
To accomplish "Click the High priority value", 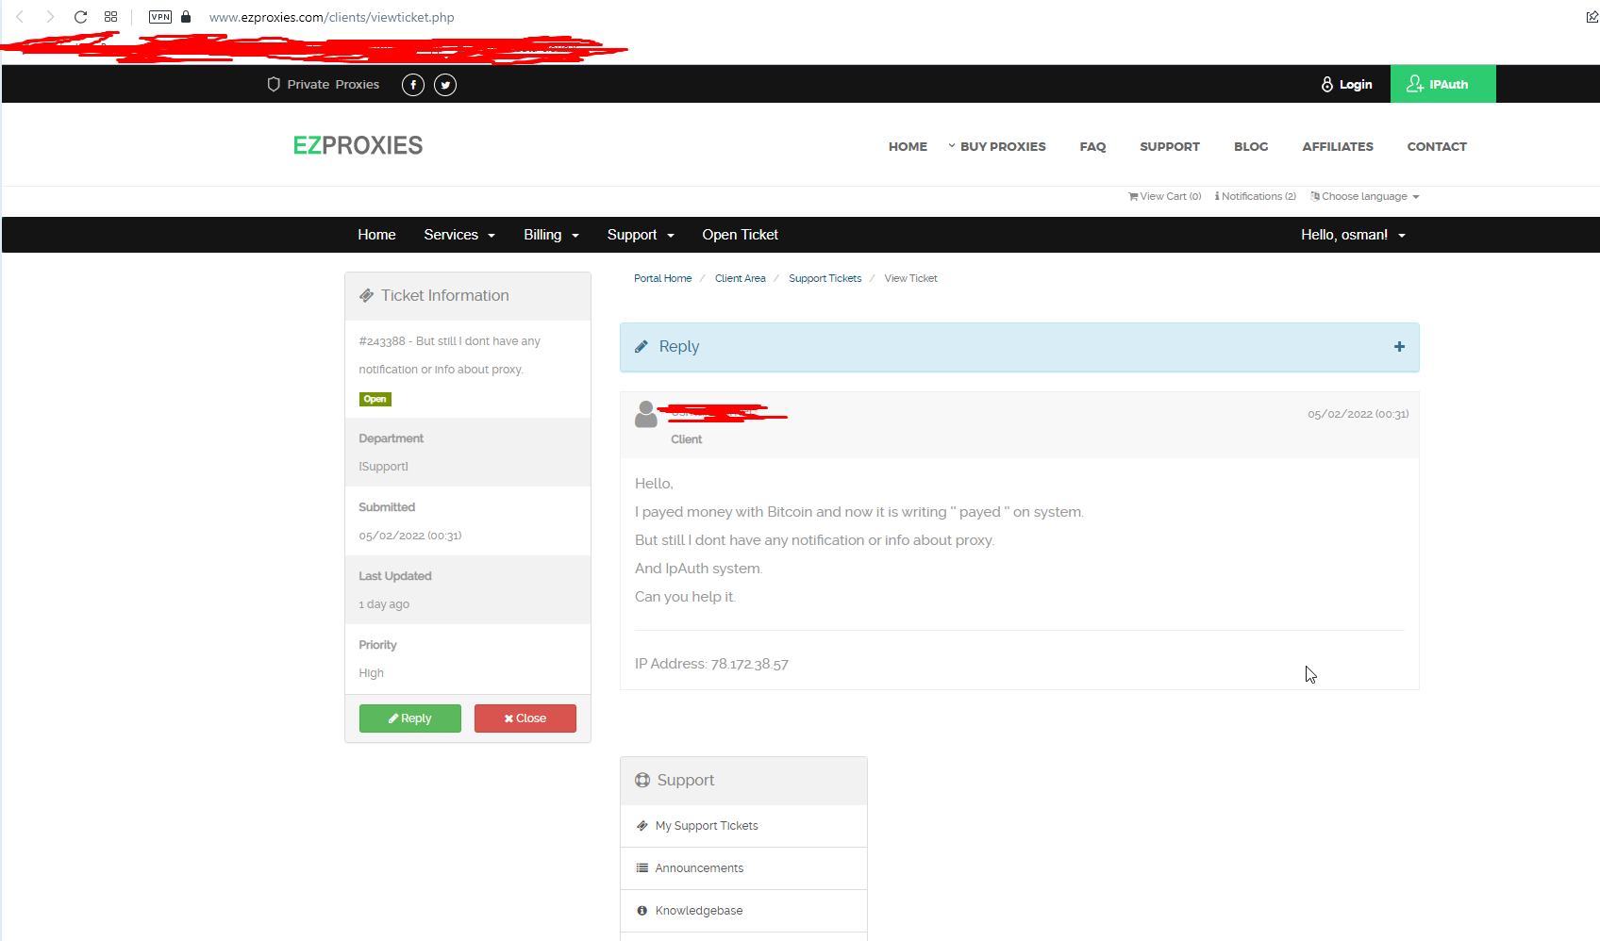I will point(371,673).
